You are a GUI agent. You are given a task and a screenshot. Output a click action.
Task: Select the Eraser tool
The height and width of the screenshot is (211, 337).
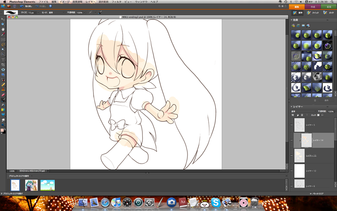tap(3, 95)
